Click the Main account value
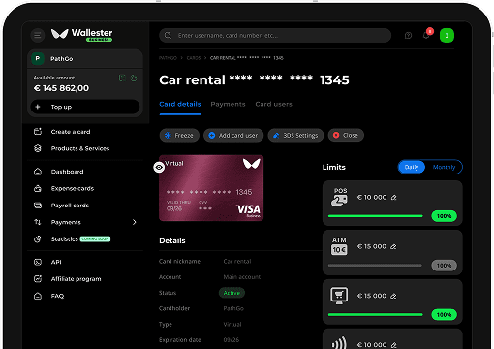Screen dimensions: 494x349 tap(242, 277)
